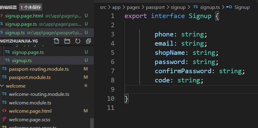
Task: Click the 'phone' property on line 3
Action: pyautogui.click(x=164, y=34)
